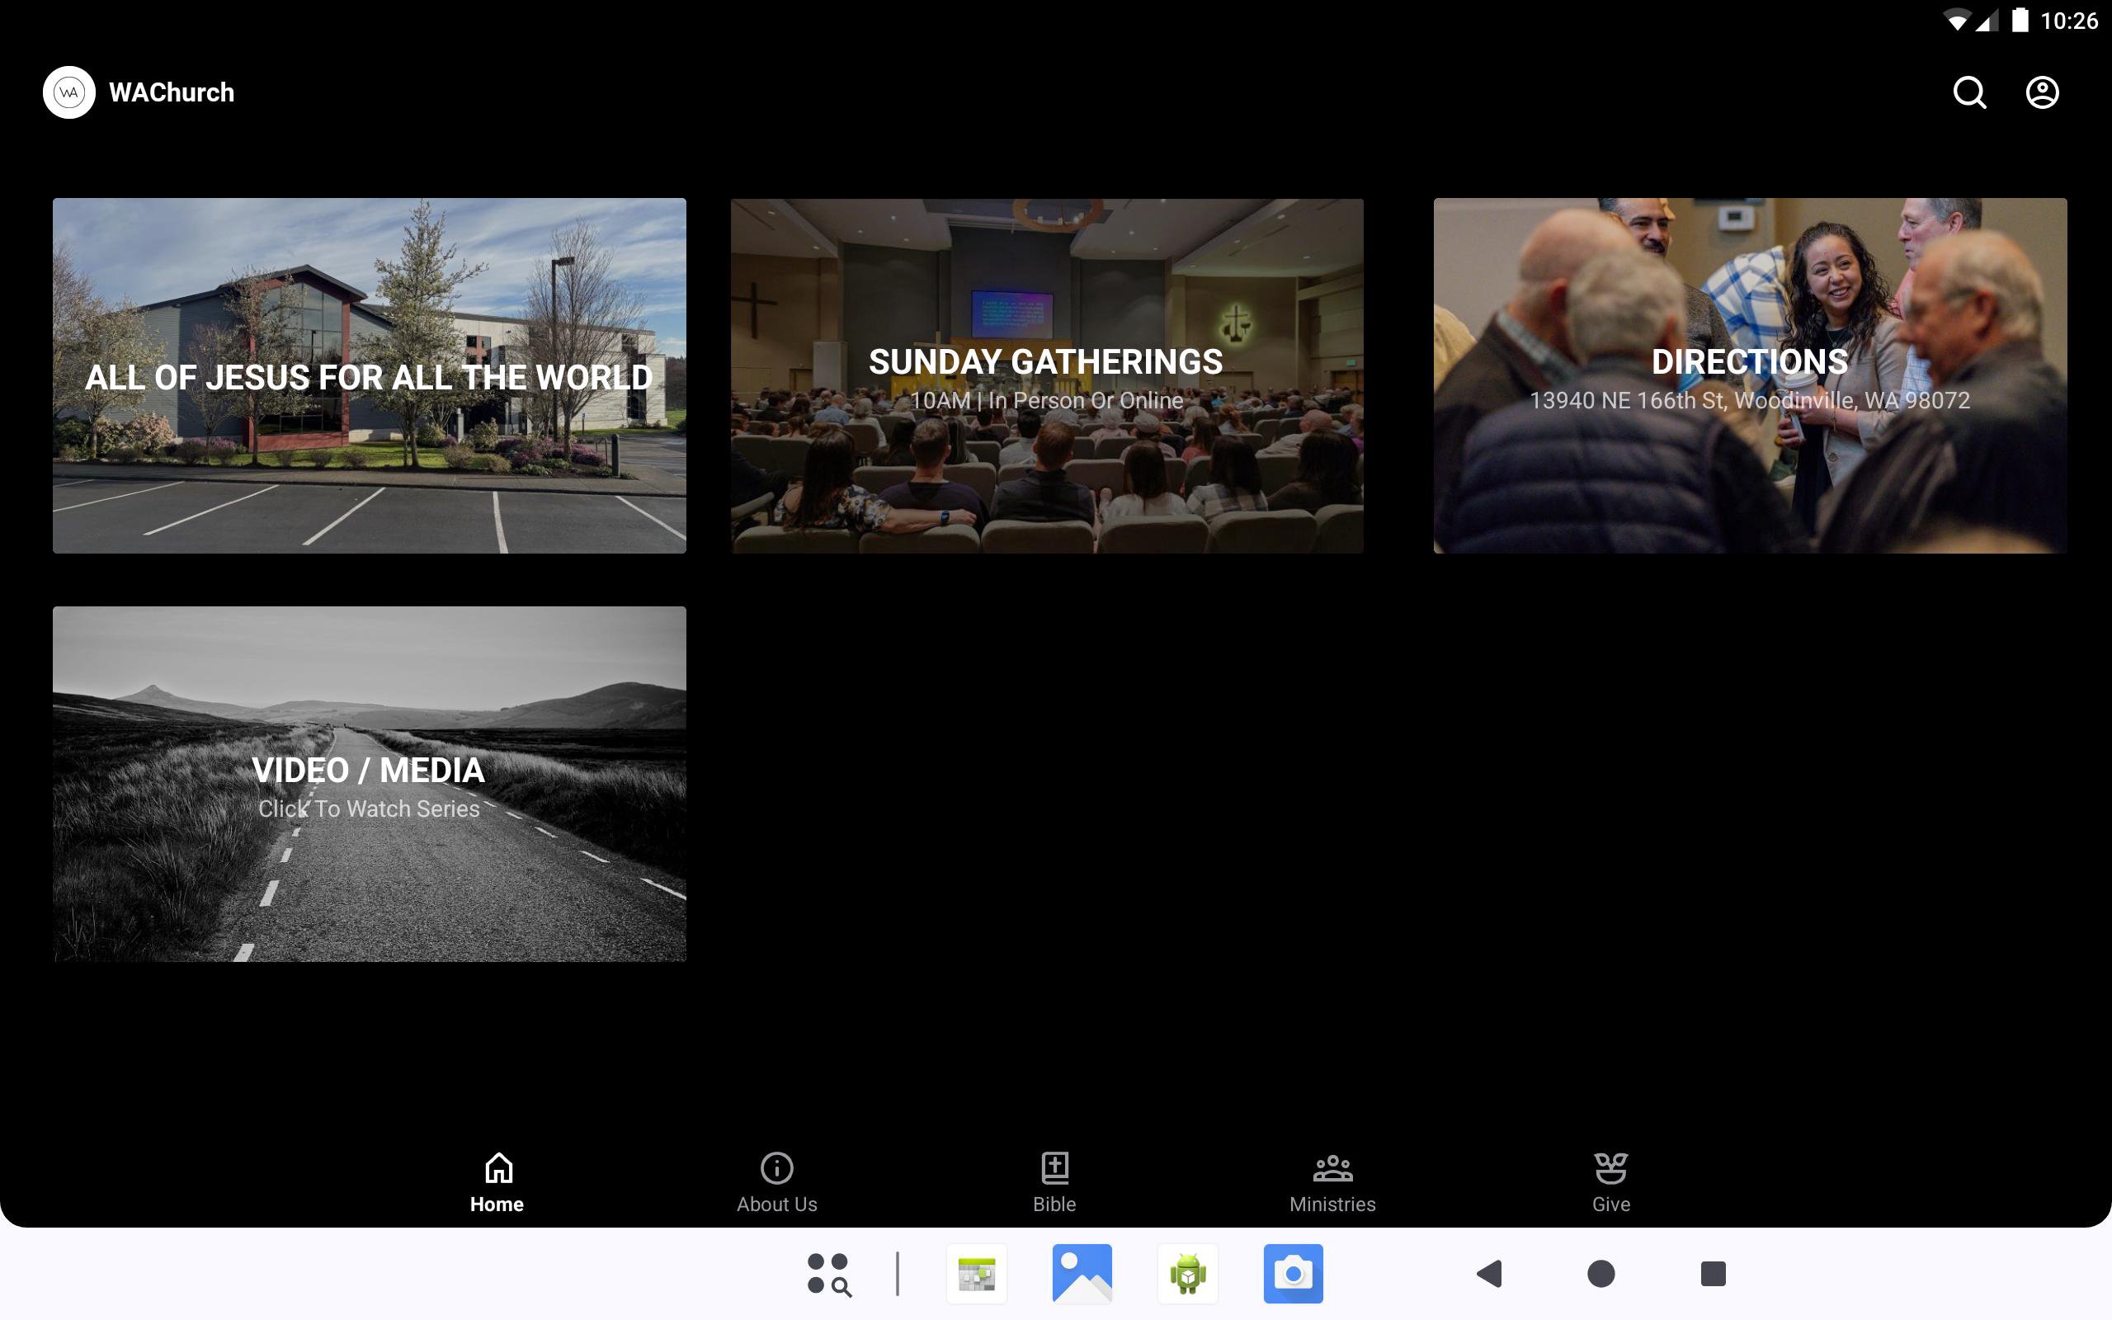Select the Home tab
Screen dimensions: 2112x1320
497,1182
